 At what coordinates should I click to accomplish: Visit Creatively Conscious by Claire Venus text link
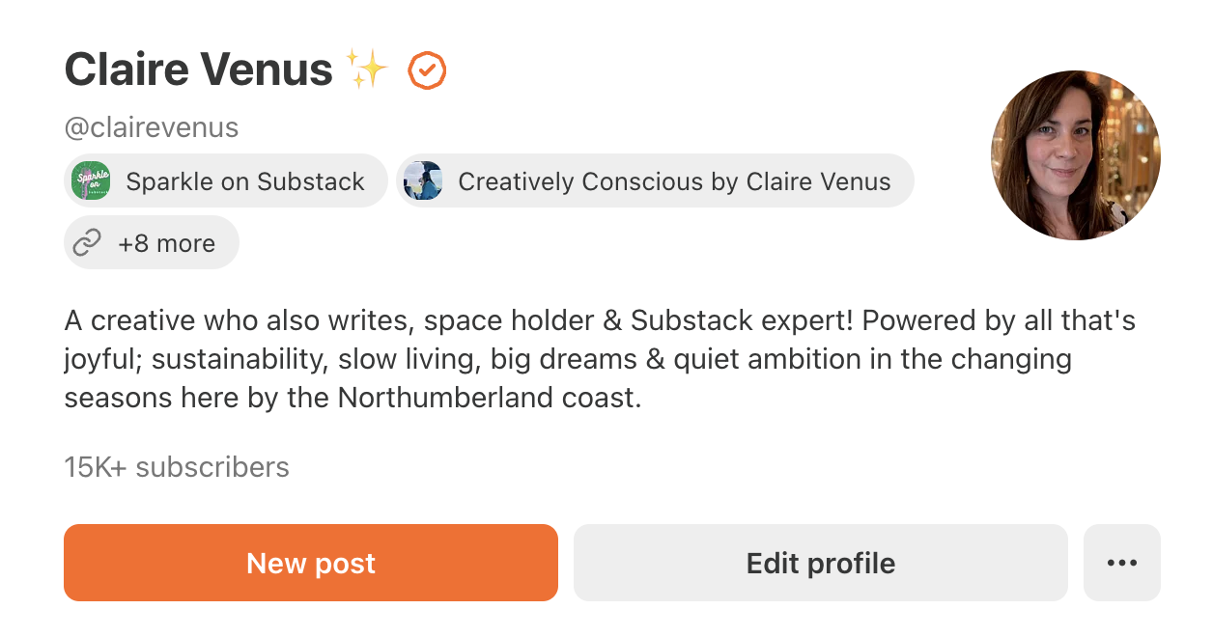674,181
